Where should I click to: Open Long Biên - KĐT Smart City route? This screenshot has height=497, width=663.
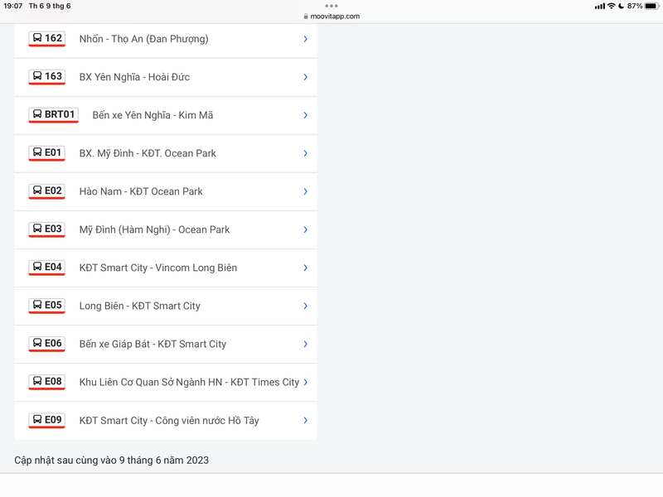[x=139, y=306]
